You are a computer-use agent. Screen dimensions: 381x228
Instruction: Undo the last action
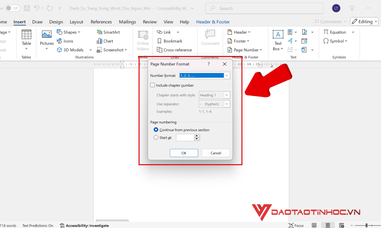tap(37, 8)
